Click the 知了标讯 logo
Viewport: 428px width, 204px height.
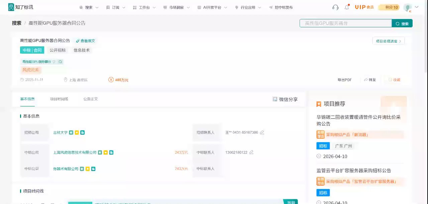pos(21,7)
